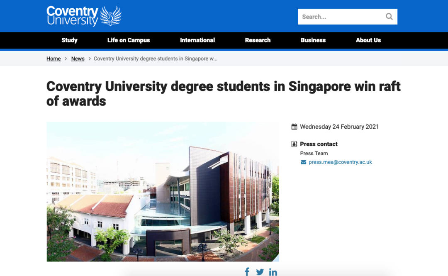This screenshot has width=448, height=276.
Task: Click the envelope icon next to email
Action: click(303, 162)
